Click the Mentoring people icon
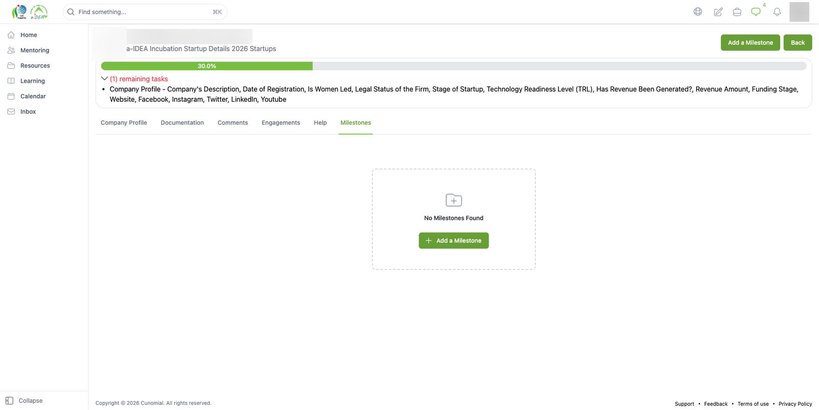Image resolution: width=819 pixels, height=410 pixels. point(11,50)
